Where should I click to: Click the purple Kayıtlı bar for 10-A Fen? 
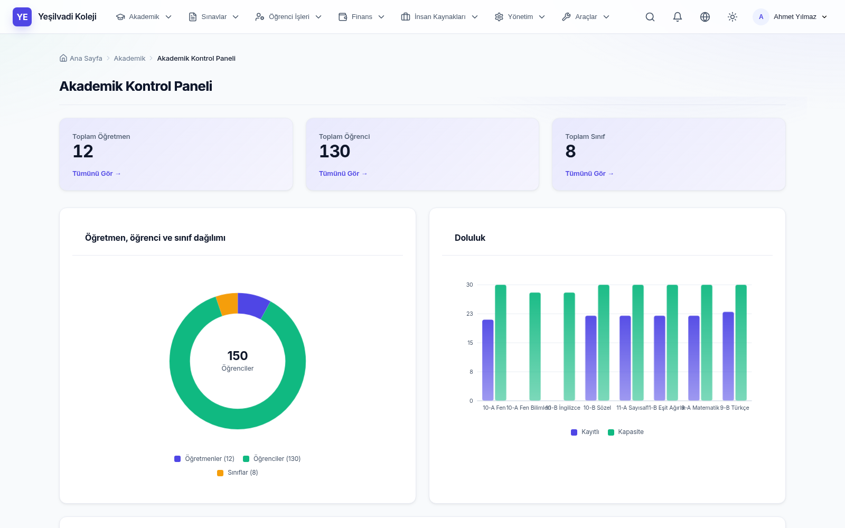point(488,360)
